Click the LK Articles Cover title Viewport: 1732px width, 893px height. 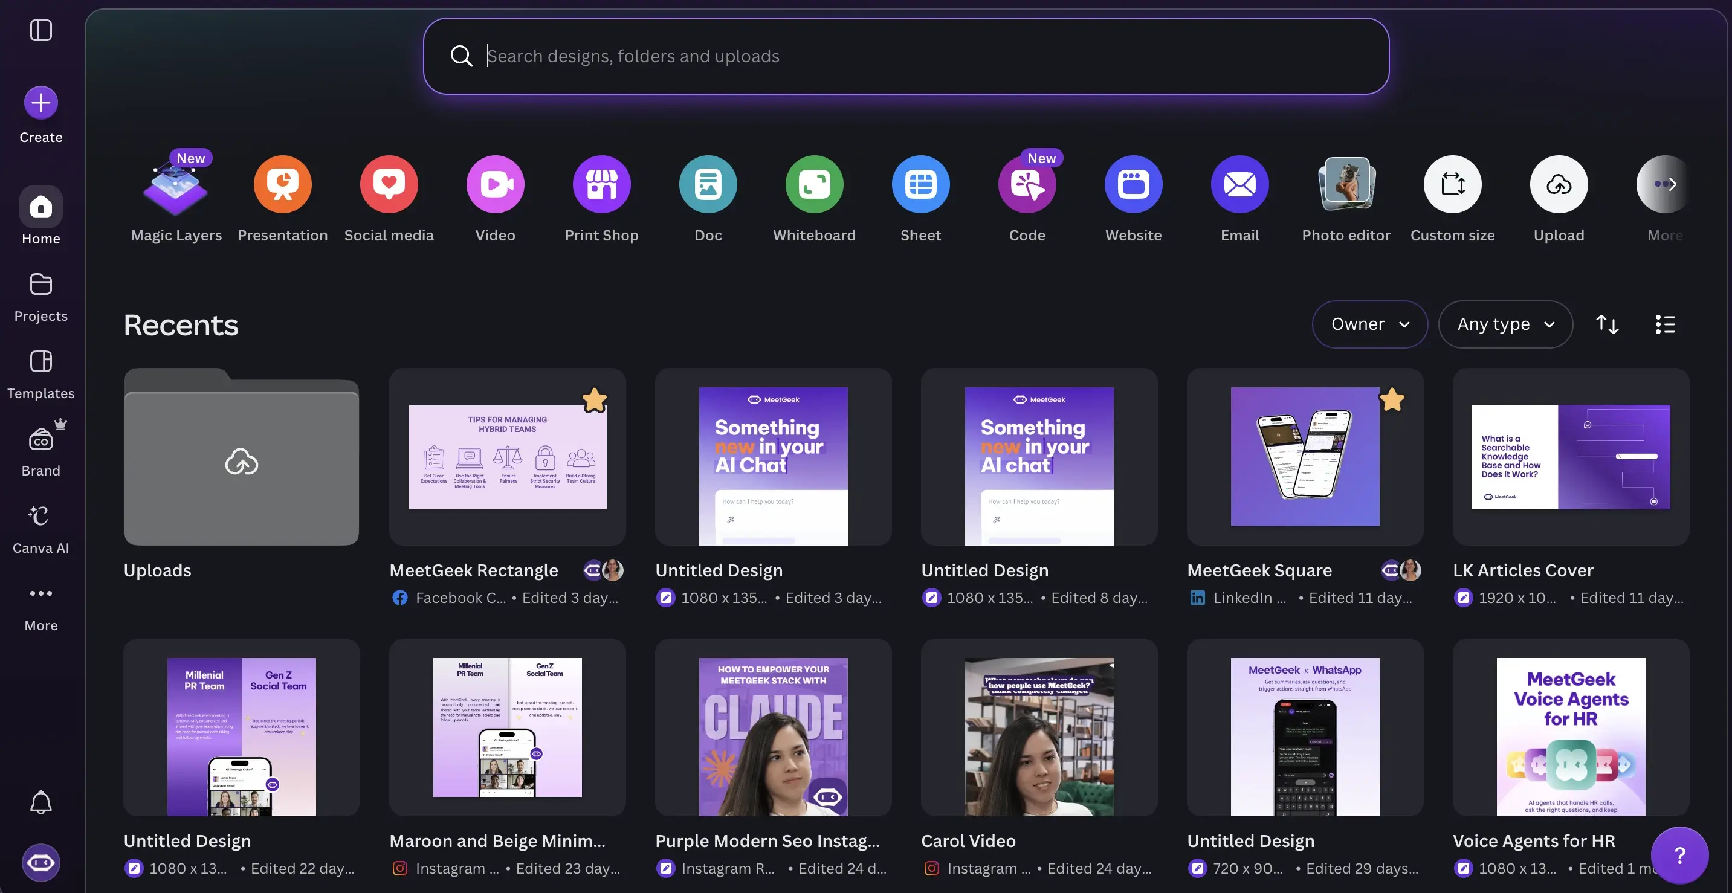tap(1523, 570)
